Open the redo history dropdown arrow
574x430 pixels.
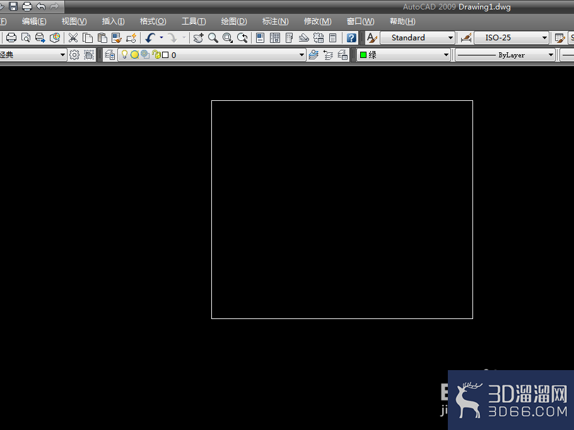coord(184,38)
